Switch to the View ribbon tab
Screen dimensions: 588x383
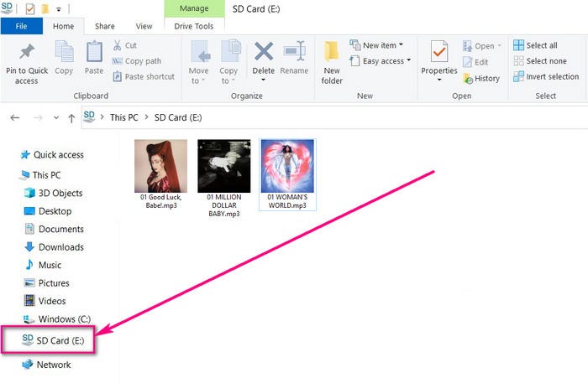click(144, 26)
